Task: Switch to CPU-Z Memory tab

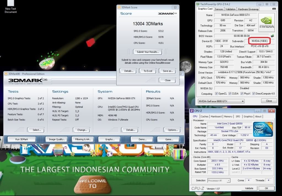Action: [228, 117]
